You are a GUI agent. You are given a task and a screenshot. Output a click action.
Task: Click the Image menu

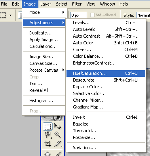[30, 4]
